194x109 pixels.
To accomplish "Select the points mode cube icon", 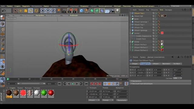I will click(x=3, y=40).
